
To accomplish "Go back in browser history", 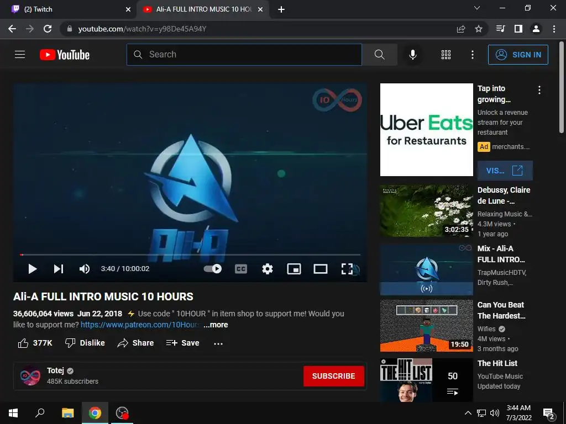I will tap(12, 29).
